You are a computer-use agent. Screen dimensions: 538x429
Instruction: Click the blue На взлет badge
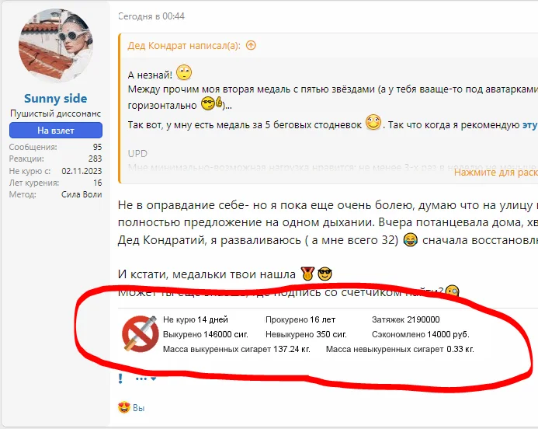pyautogui.click(x=56, y=131)
